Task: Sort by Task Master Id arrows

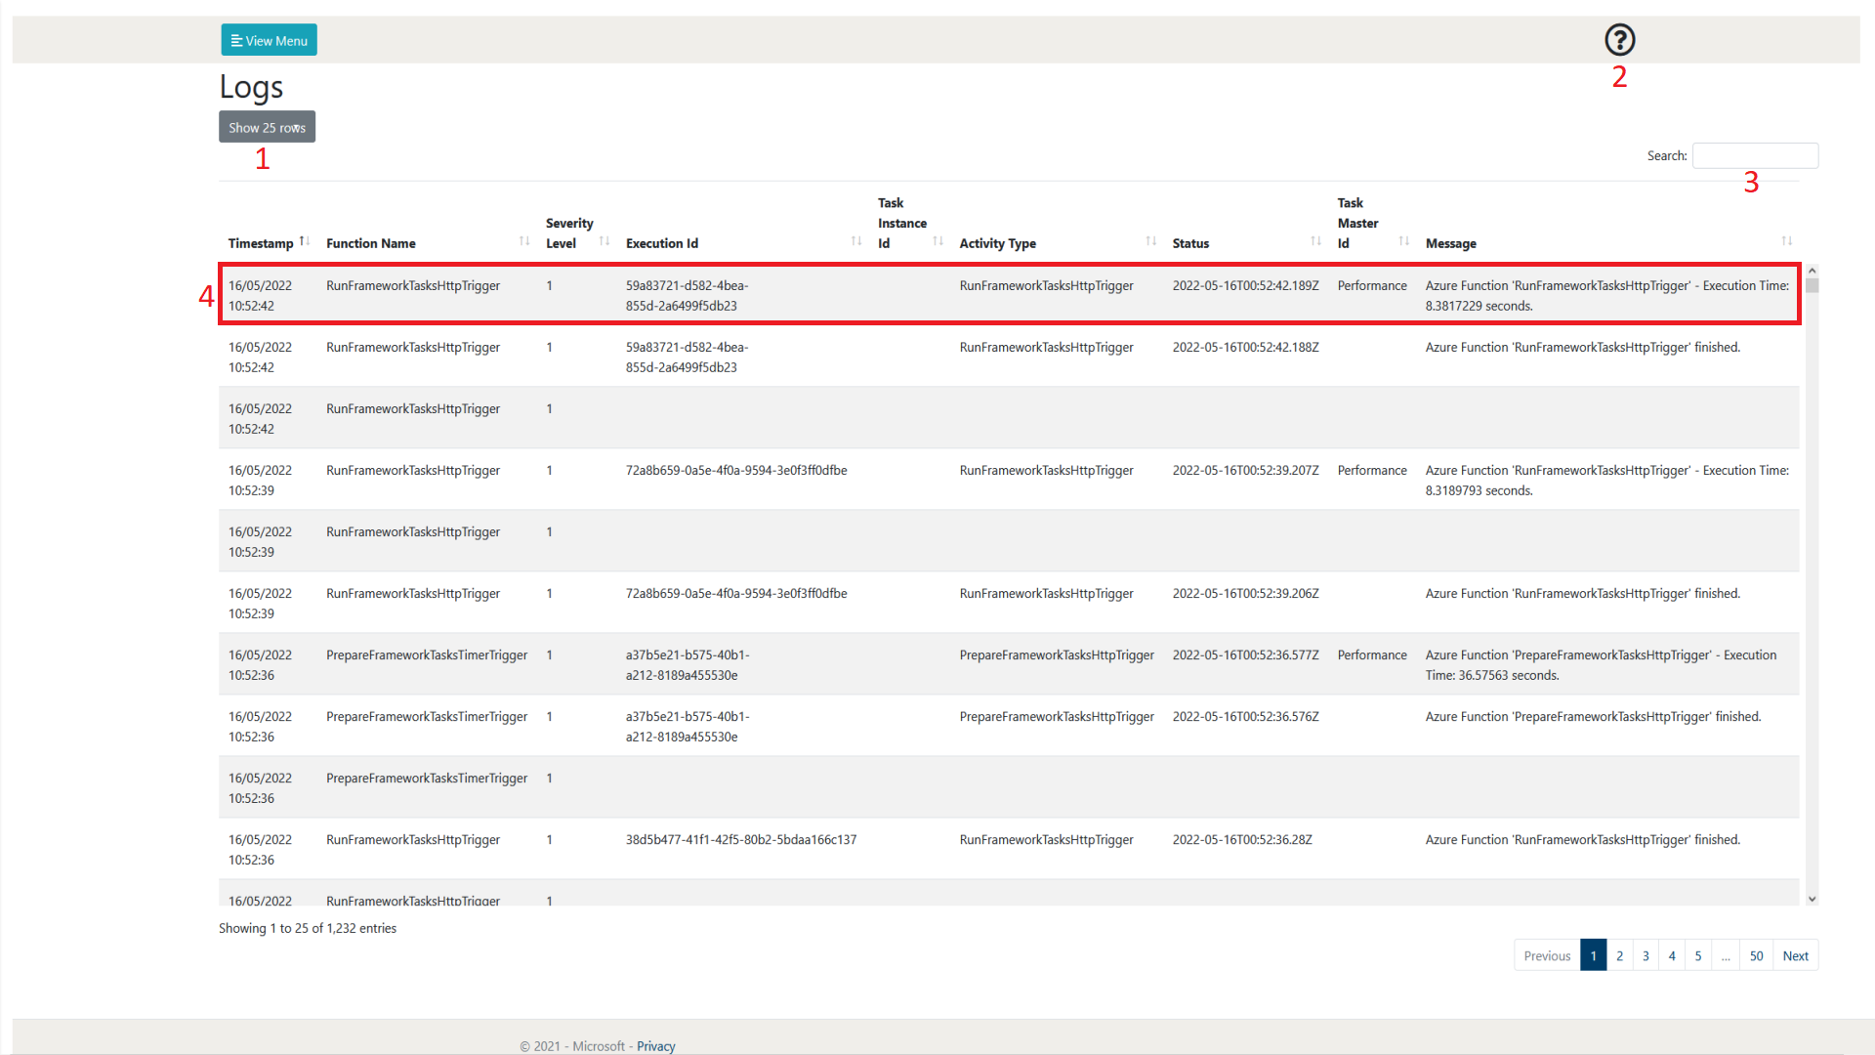Action: (x=1404, y=241)
